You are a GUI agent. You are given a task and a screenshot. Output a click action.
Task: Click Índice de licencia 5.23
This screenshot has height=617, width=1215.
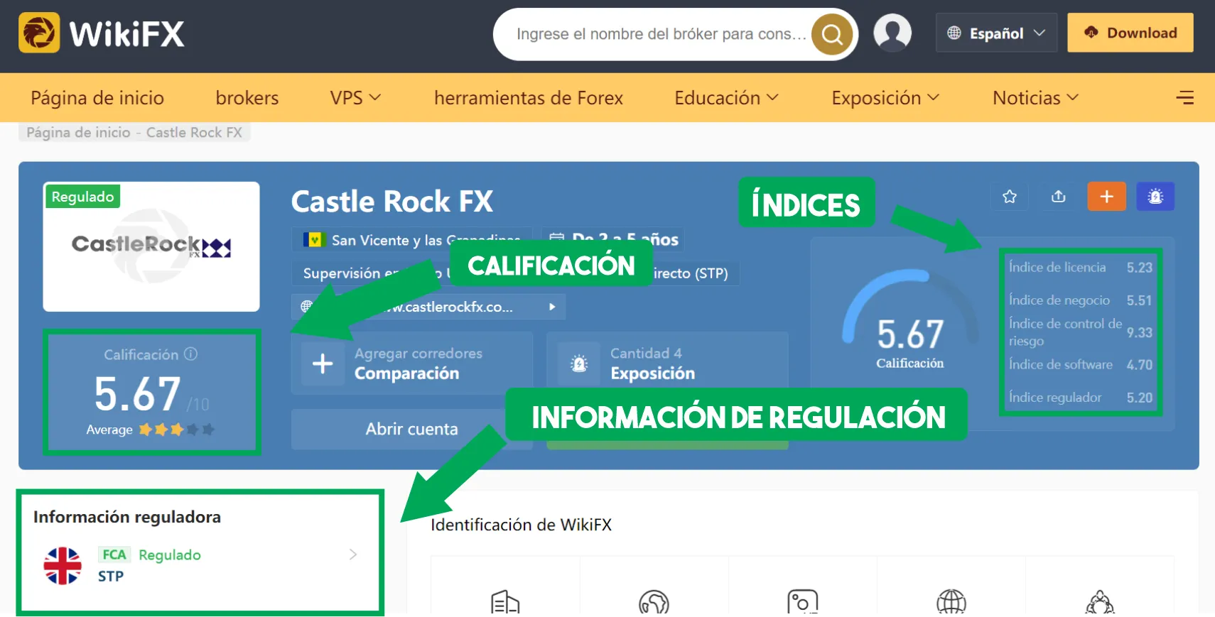click(1081, 267)
